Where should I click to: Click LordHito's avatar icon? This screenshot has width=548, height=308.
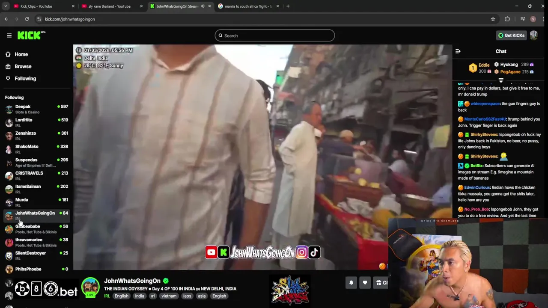9,122
